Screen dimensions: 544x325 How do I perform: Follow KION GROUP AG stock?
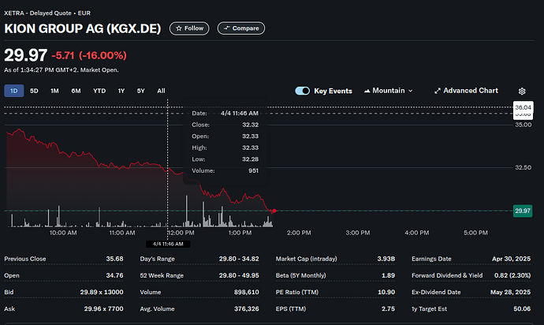pyautogui.click(x=189, y=28)
